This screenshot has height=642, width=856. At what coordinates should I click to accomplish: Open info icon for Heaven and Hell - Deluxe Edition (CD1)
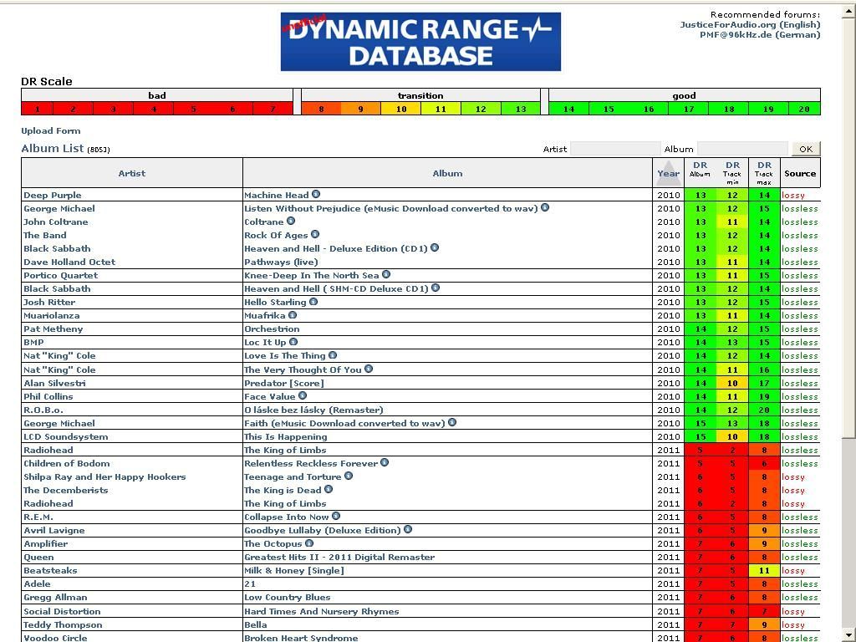[x=435, y=247]
